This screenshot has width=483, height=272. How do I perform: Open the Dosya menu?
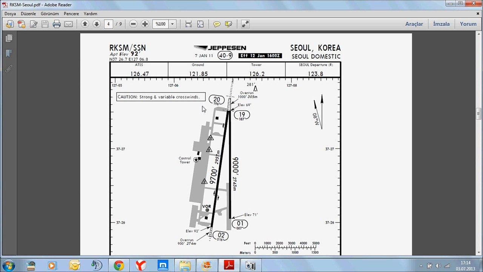coord(10,14)
